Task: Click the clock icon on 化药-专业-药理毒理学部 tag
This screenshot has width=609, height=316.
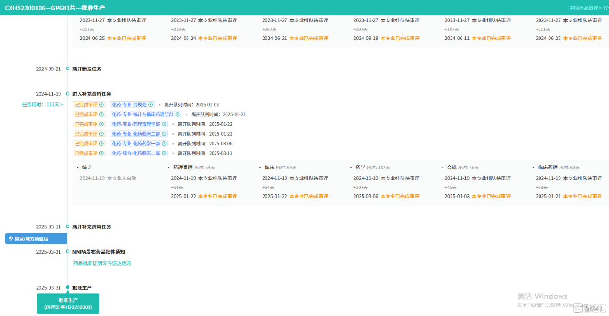Action: point(164,124)
